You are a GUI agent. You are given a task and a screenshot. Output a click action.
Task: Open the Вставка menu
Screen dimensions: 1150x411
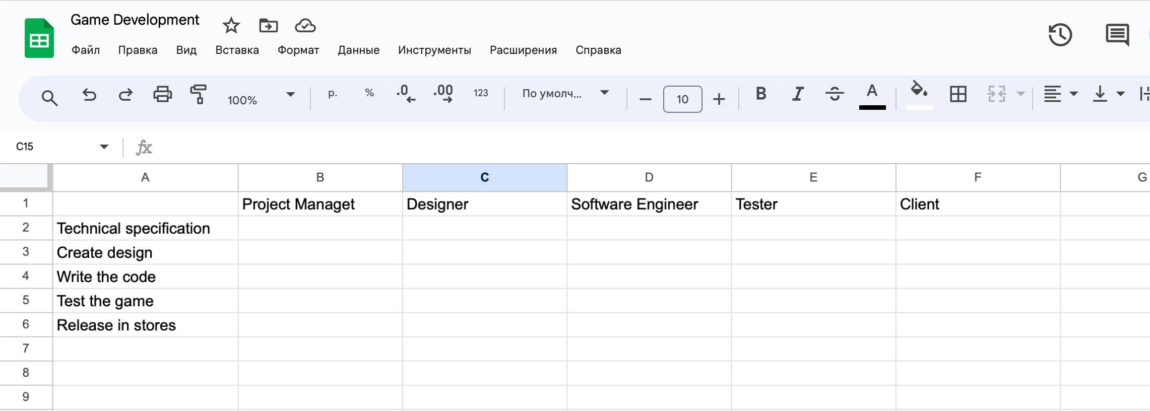[237, 50]
